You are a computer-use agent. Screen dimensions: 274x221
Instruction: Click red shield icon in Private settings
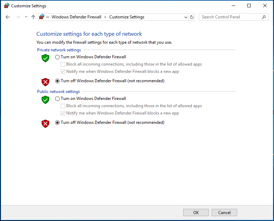45,82
